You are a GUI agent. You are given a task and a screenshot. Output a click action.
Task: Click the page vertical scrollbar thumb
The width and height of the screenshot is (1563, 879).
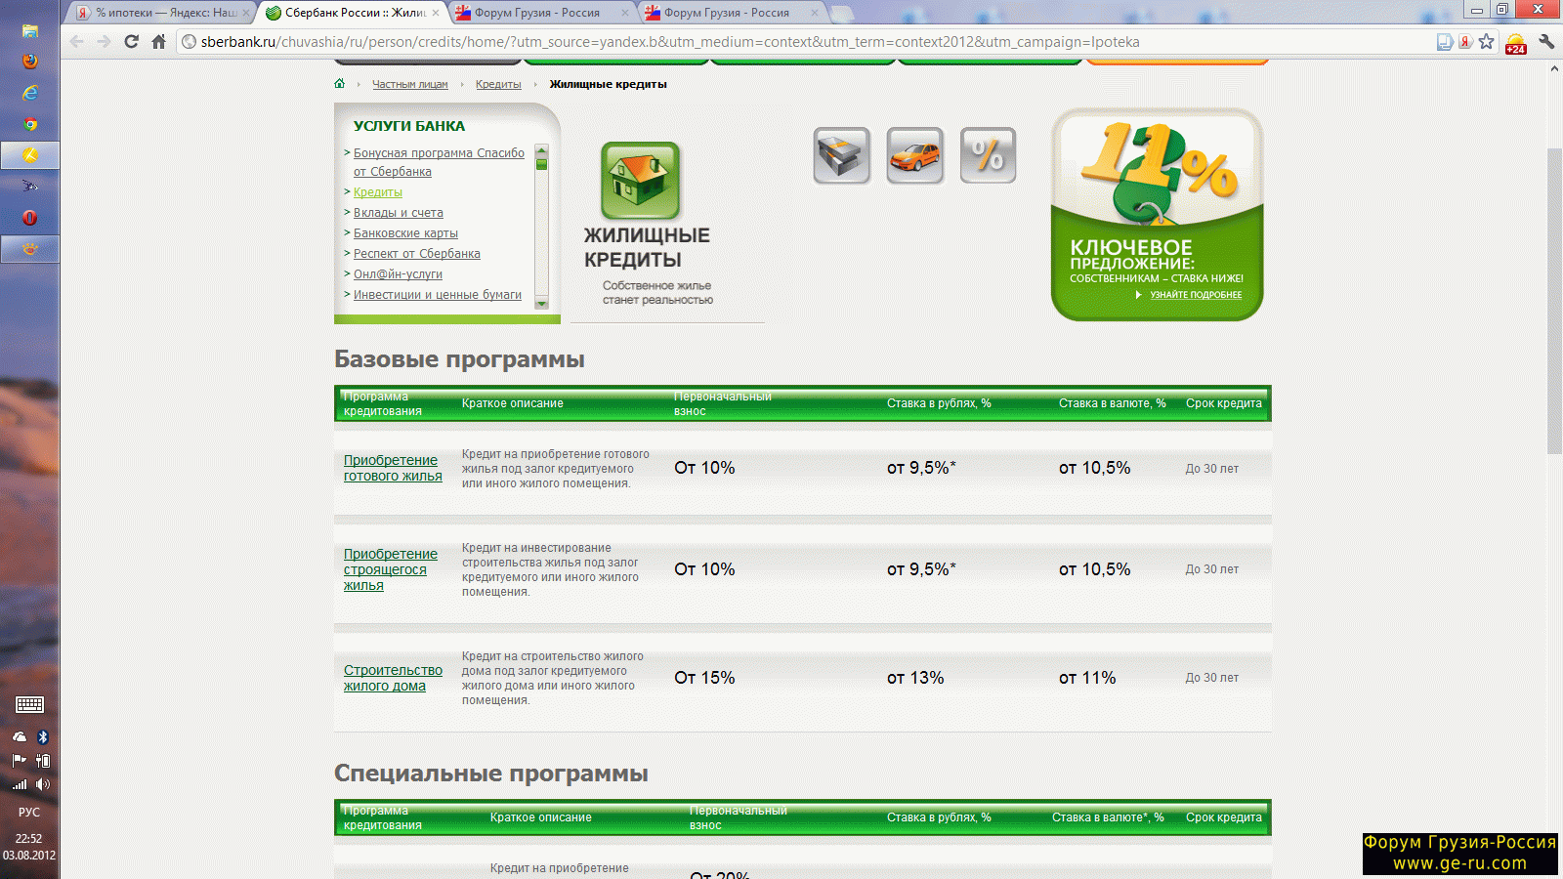[1554, 301]
